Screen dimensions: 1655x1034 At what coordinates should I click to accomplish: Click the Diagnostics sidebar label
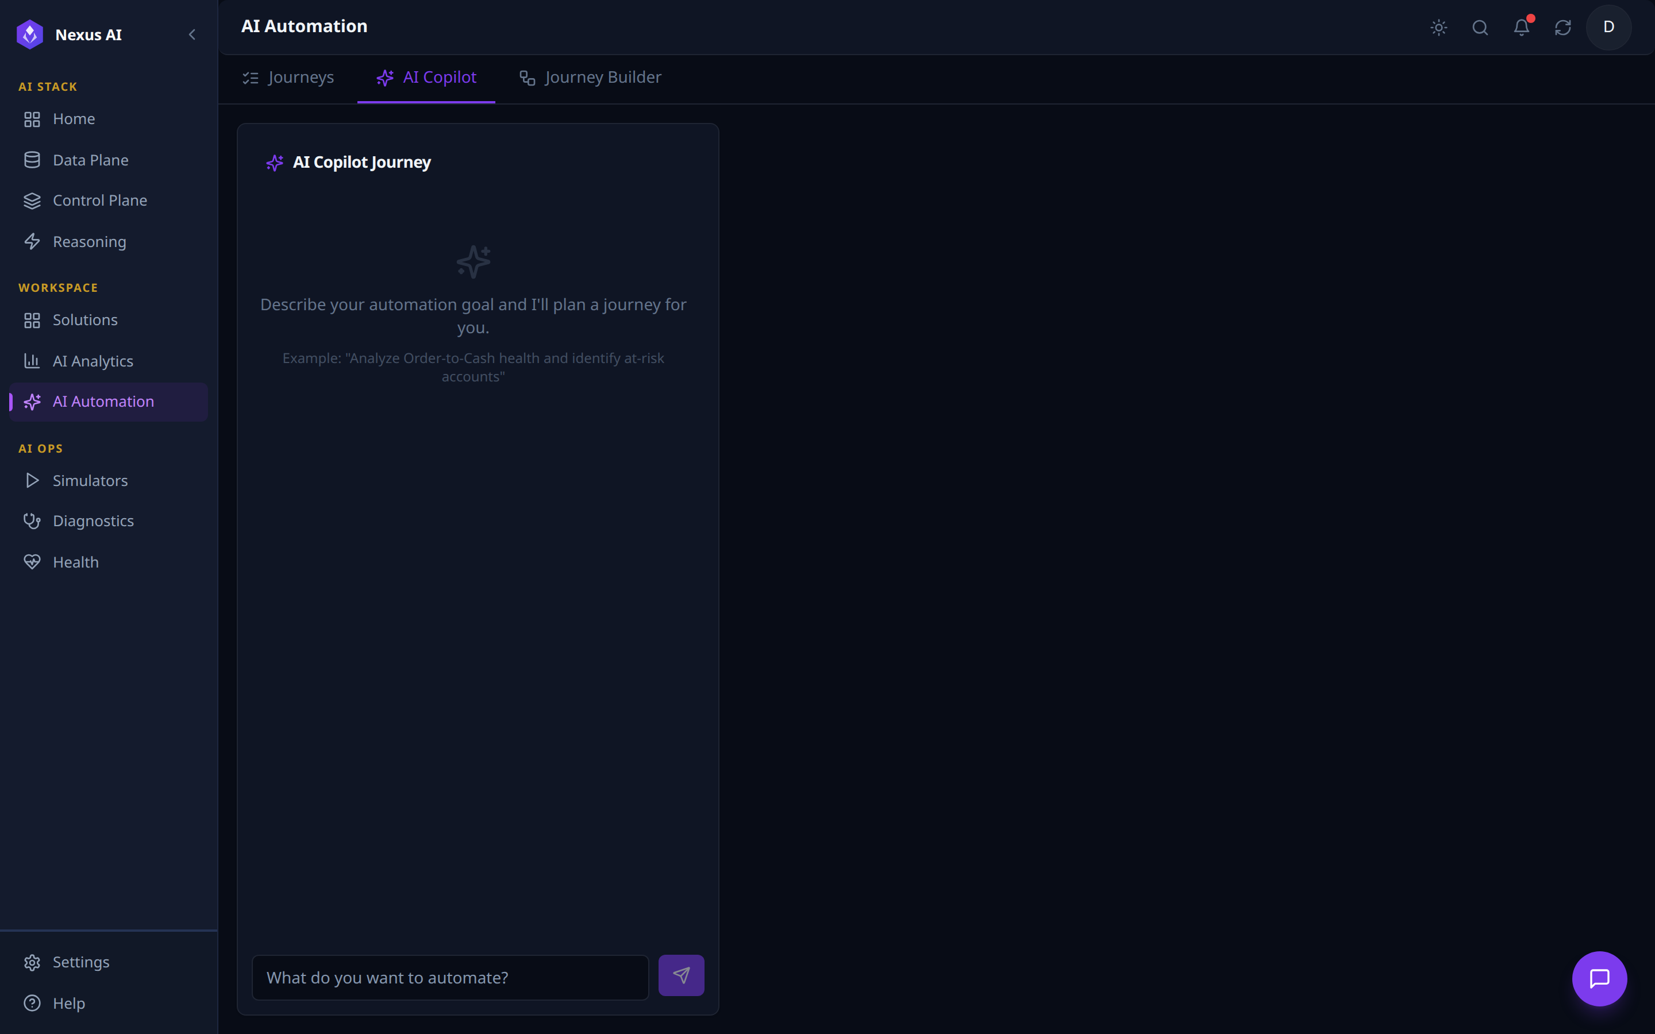tap(94, 521)
